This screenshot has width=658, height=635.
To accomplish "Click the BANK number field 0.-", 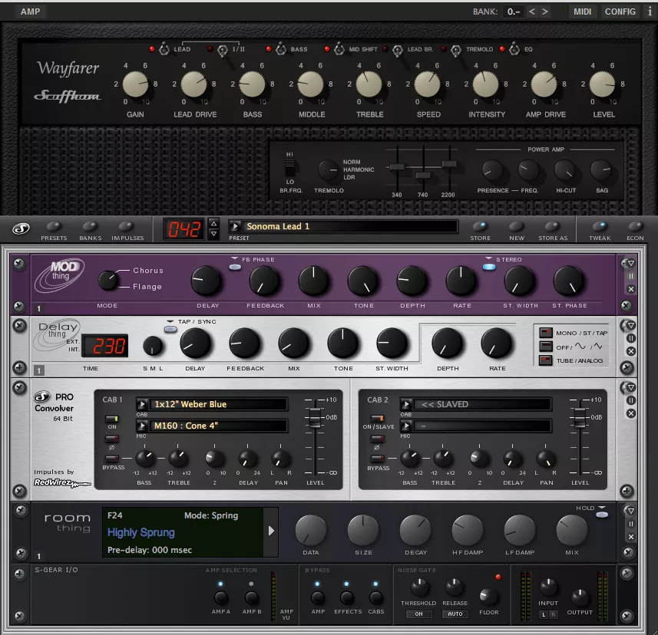I will click(x=514, y=12).
